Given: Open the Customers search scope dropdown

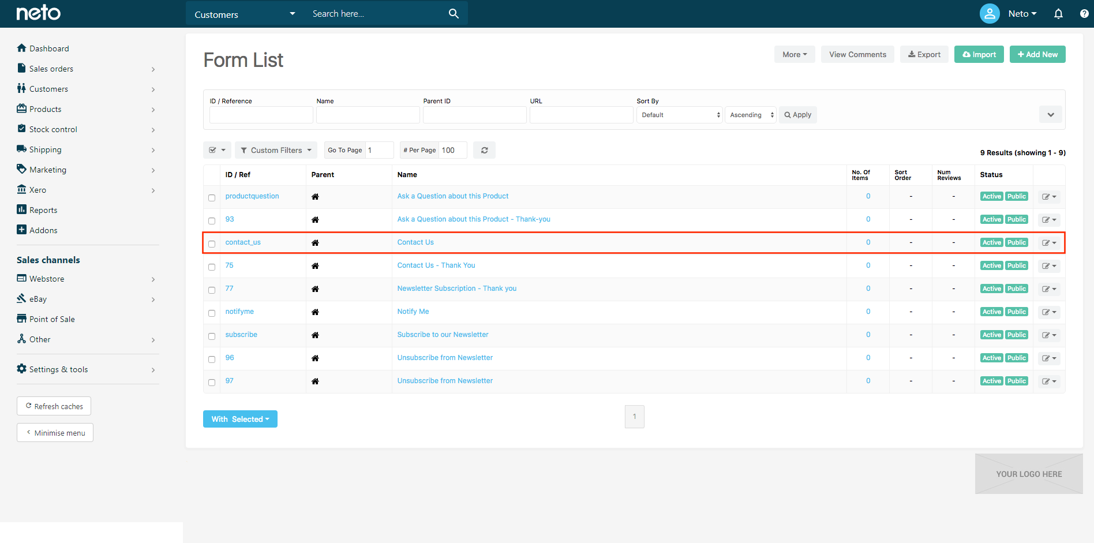Looking at the screenshot, I should tap(245, 14).
